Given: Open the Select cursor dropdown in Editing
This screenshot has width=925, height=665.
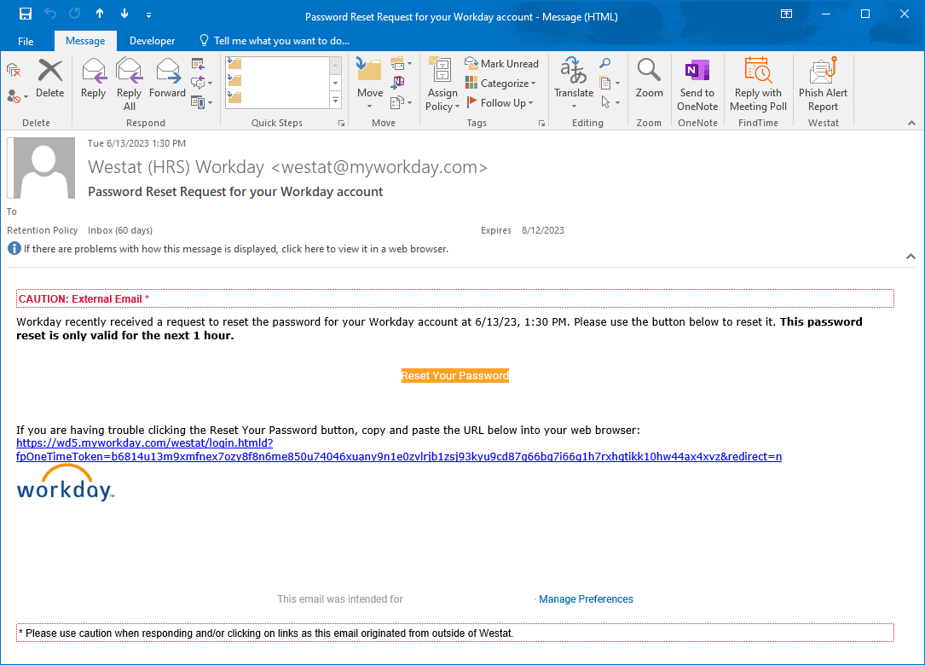Looking at the screenshot, I should pyautogui.click(x=610, y=102).
